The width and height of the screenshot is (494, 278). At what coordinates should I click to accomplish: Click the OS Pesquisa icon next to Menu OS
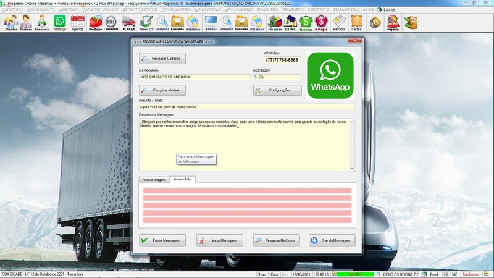coord(162,23)
